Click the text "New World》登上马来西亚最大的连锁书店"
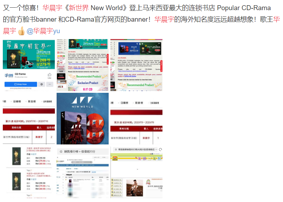Screen dimensions: 283x202 pos(153,8)
